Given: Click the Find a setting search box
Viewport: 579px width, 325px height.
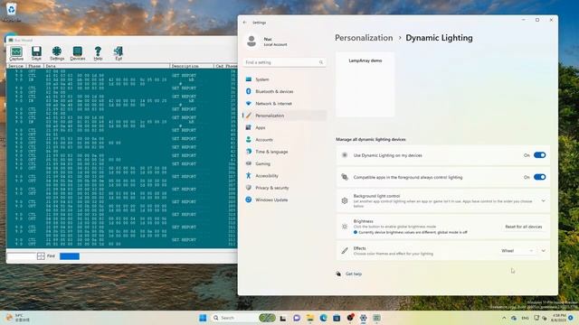Looking at the screenshot, I should [x=284, y=62].
